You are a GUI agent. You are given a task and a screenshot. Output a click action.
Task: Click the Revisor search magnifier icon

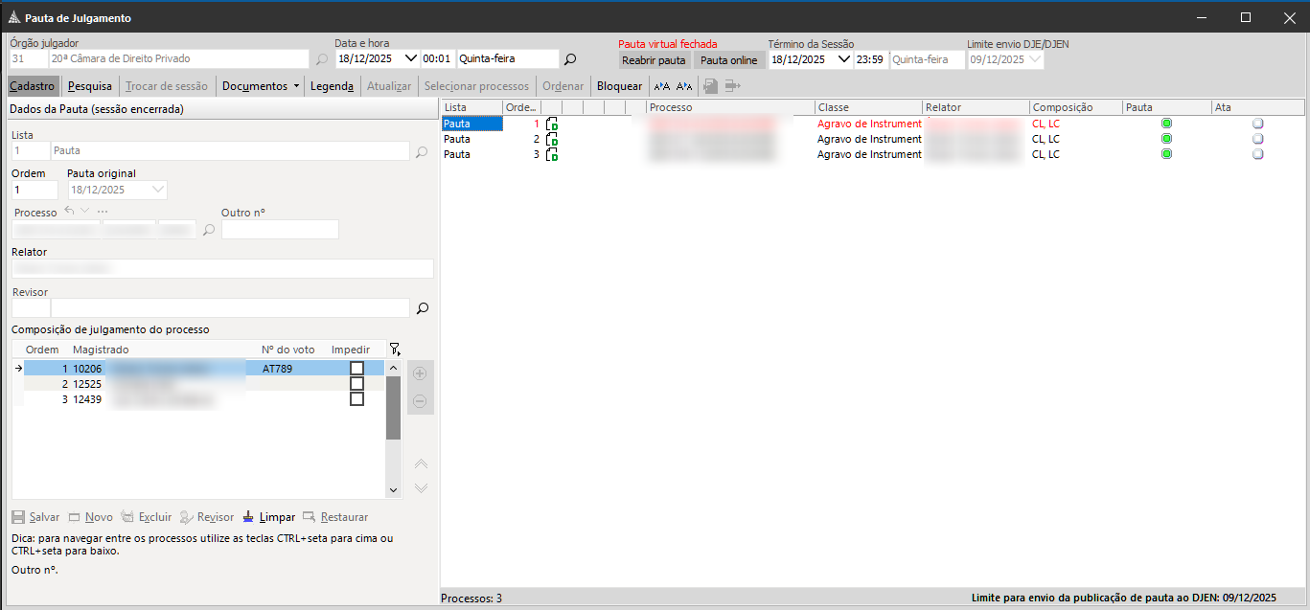pyautogui.click(x=422, y=308)
